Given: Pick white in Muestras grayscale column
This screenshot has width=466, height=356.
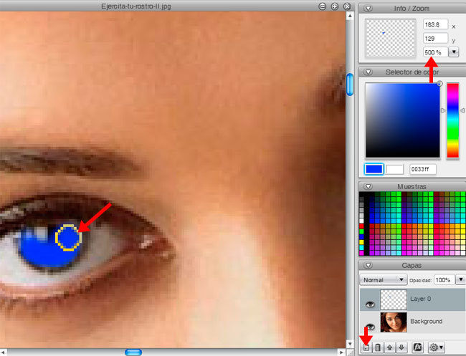Looking at the screenshot, I should point(361,221).
